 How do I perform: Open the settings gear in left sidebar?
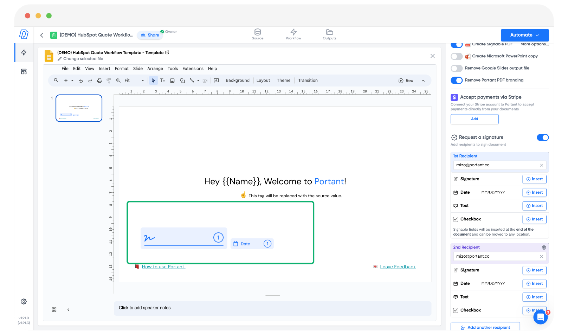24,302
